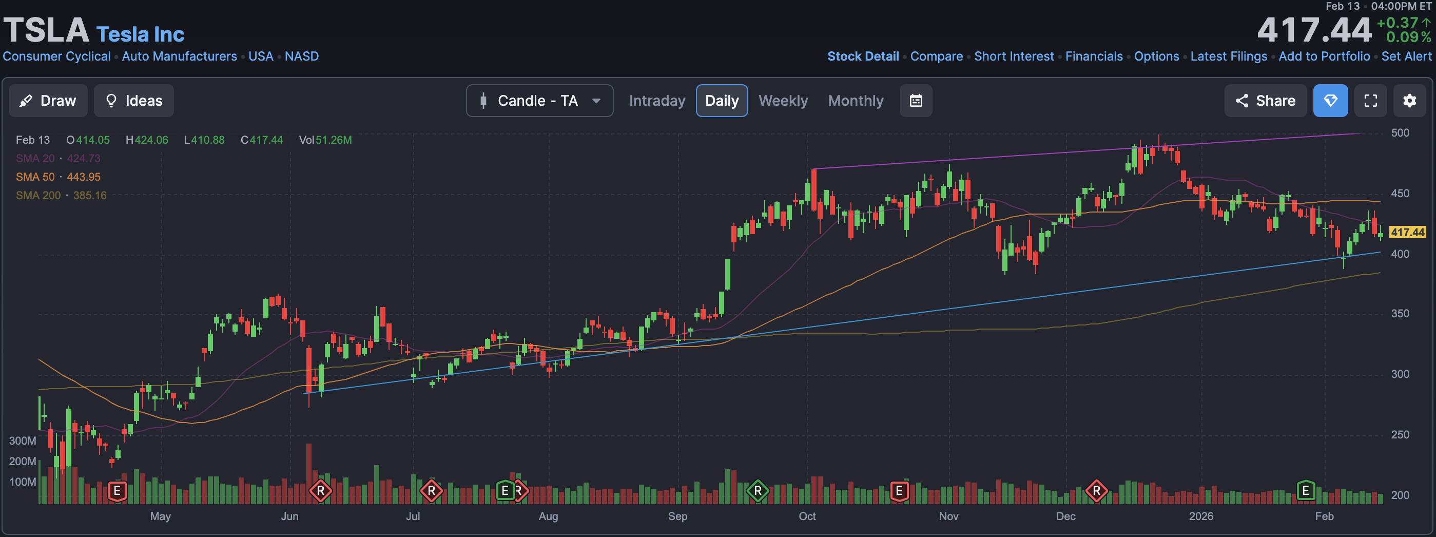1436x537 pixels.
Task: Open the calendar date range picker
Action: [x=916, y=101]
